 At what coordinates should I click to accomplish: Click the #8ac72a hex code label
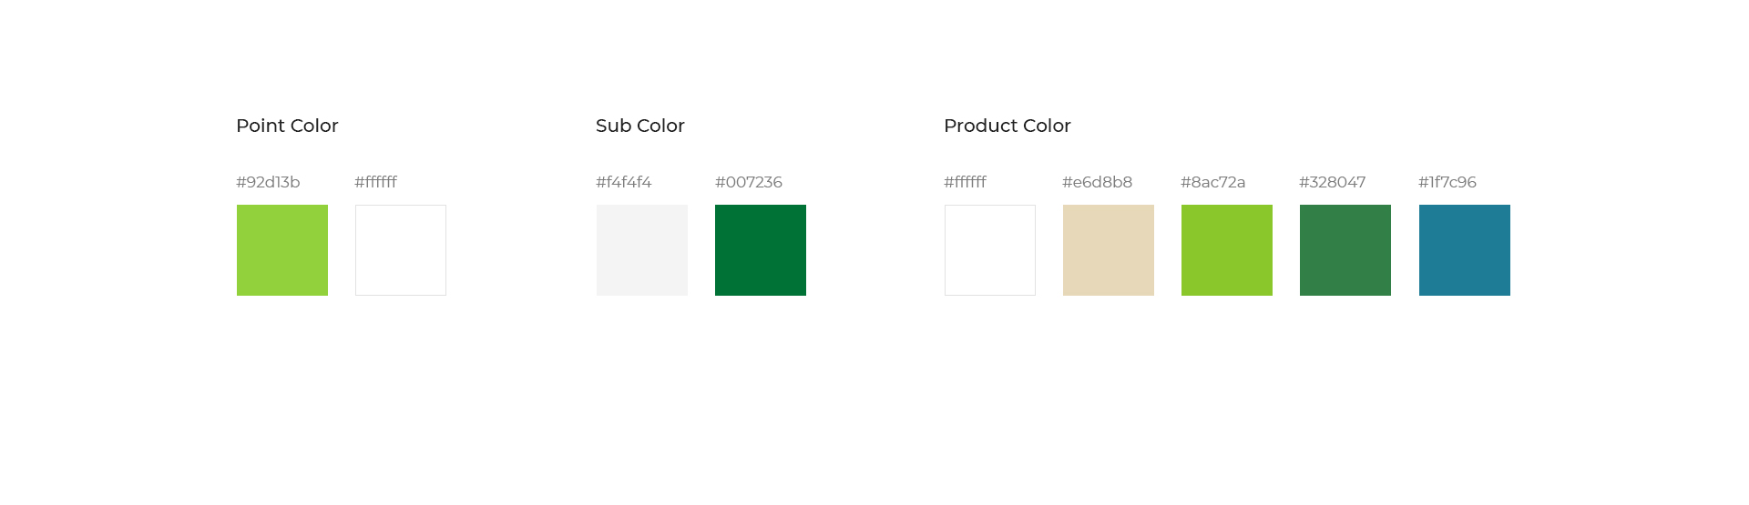tap(1213, 182)
